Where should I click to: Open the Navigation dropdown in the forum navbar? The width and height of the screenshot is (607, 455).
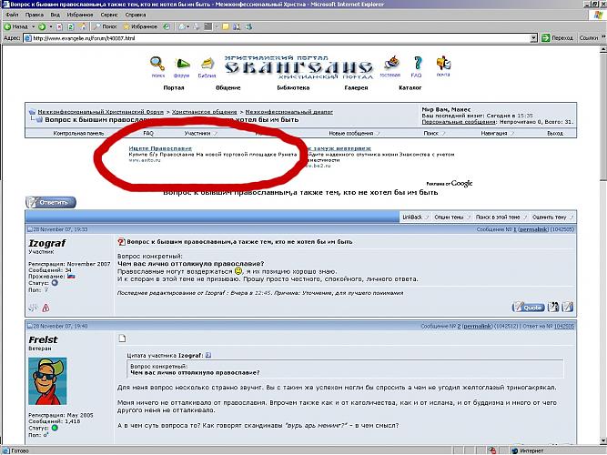pos(495,133)
